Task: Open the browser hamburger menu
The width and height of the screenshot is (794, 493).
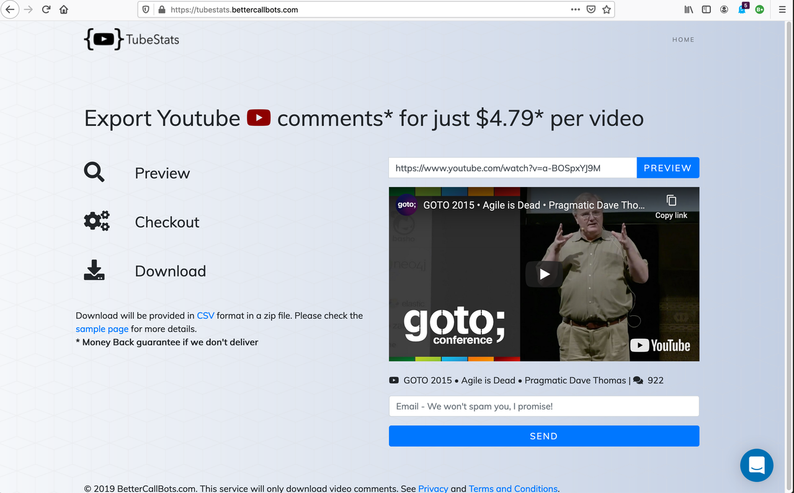Action: pyautogui.click(x=782, y=10)
